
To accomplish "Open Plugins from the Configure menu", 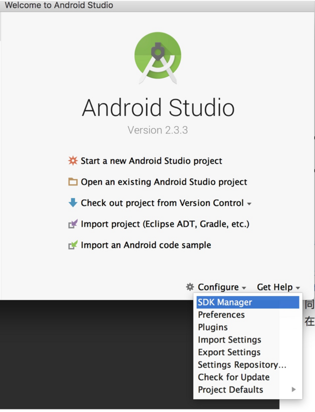I will click(x=248, y=327).
